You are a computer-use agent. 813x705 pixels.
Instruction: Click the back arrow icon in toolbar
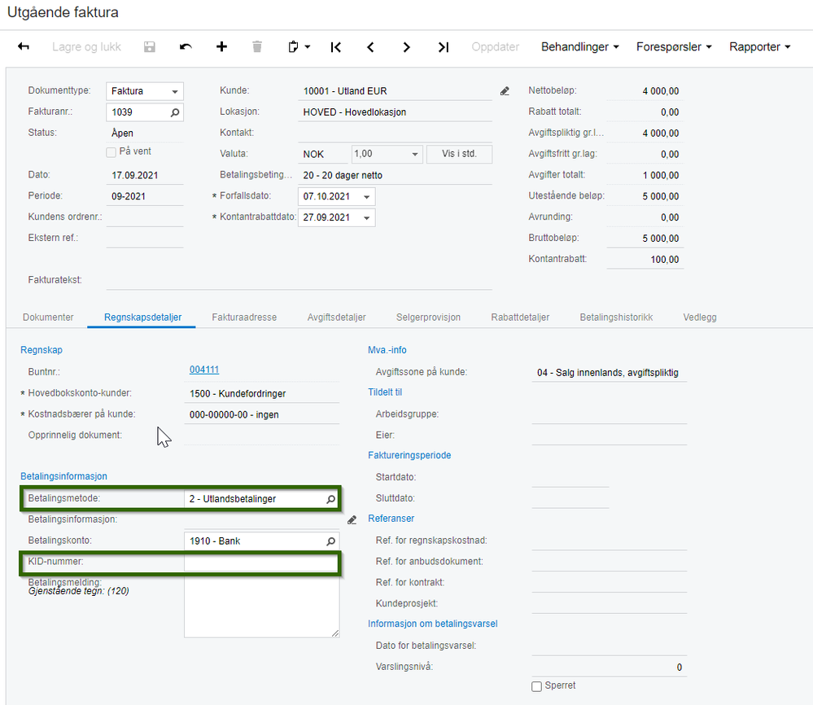click(x=24, y=47)
